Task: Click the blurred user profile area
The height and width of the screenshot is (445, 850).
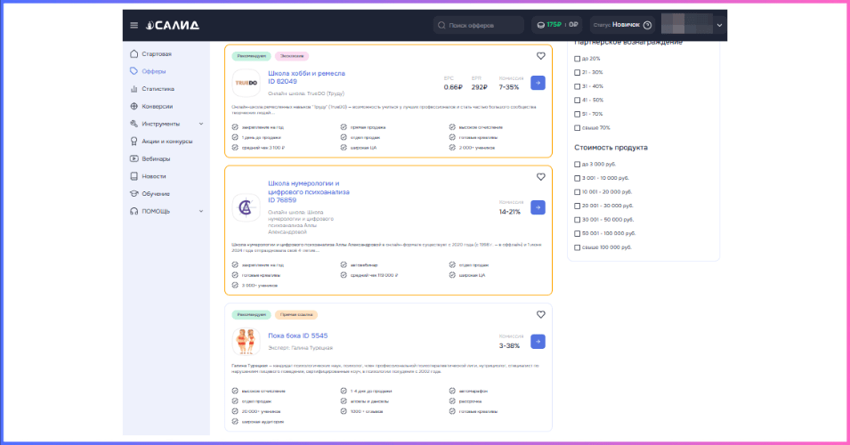Action: [687, 24]
